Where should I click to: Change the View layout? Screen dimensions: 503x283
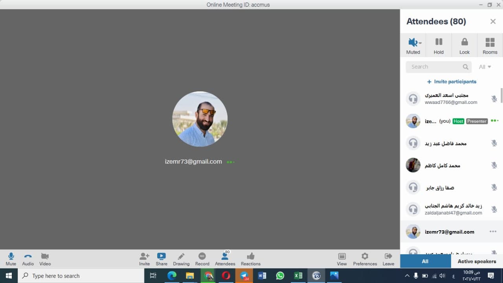342,259
